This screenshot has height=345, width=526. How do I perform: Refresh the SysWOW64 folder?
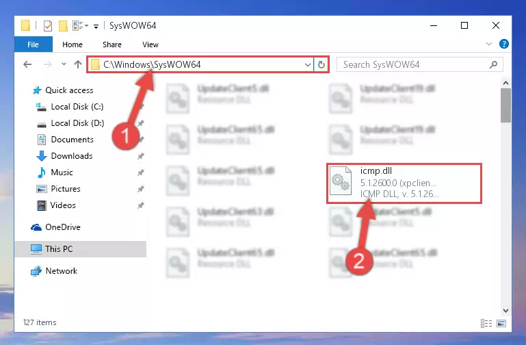321,64
